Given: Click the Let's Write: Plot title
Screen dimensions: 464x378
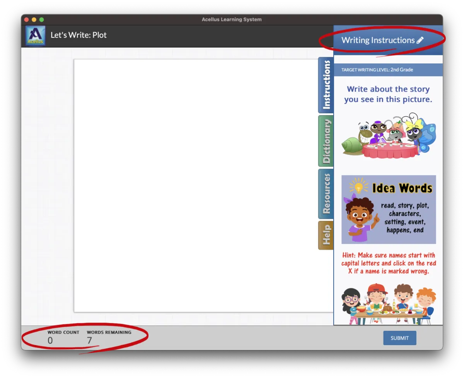Looking at the screenshot, I should pyautogui.click(x=78, y=35).
